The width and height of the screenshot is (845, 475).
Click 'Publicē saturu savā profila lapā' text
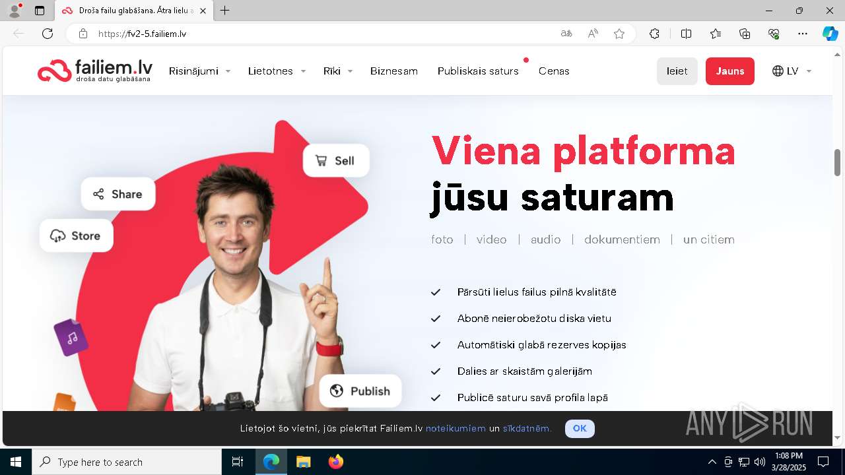pos(533,397)
